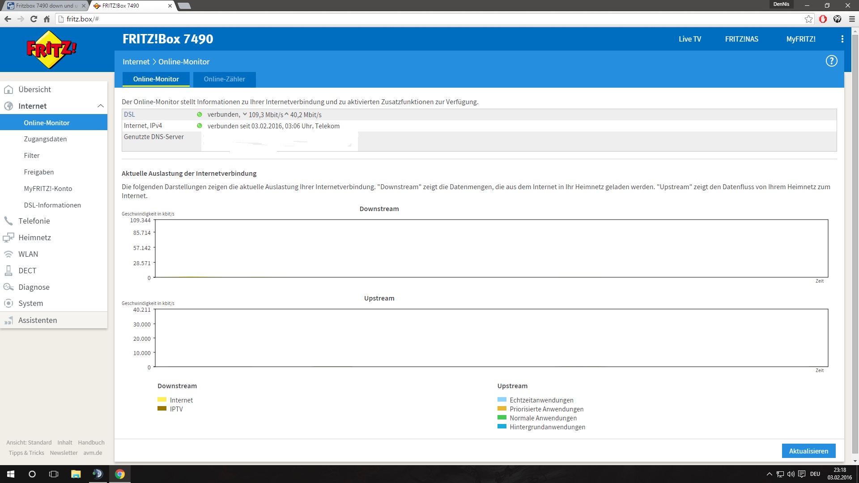Click the DECT handset icon

(9, 271)
